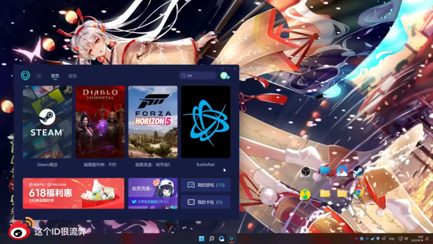Click the moon focus-assist tray icon
Image resolution: width=433 pixels, height=244 pixels.
coord(427,239)
